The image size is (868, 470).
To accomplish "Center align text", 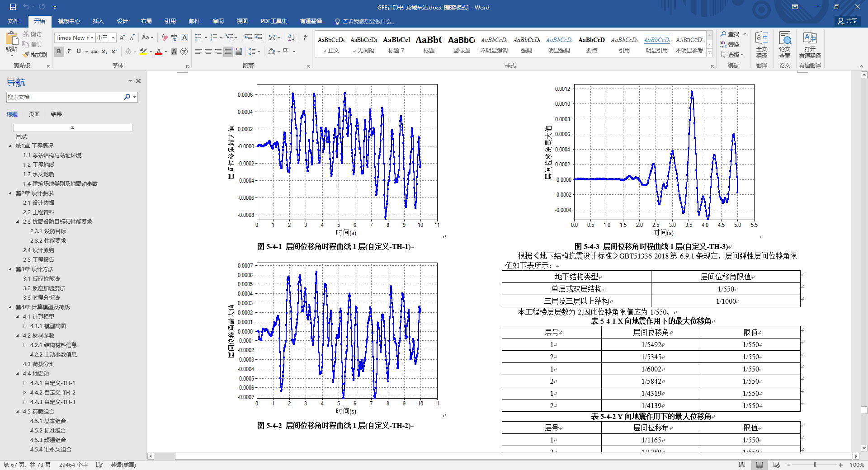I will click(208, 52).
